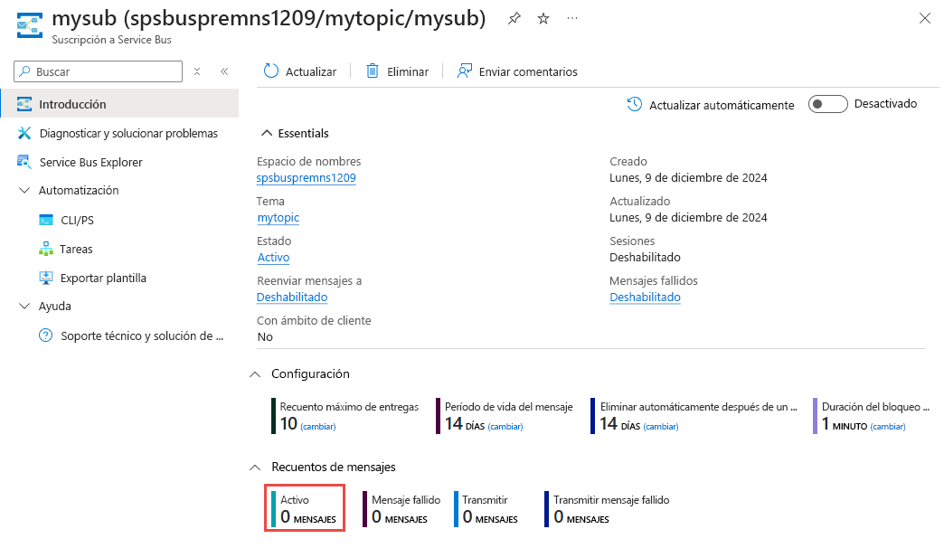Open Service Bus Explorer
The height and width of the screenshot is (548, 944).
click(91, 162)
